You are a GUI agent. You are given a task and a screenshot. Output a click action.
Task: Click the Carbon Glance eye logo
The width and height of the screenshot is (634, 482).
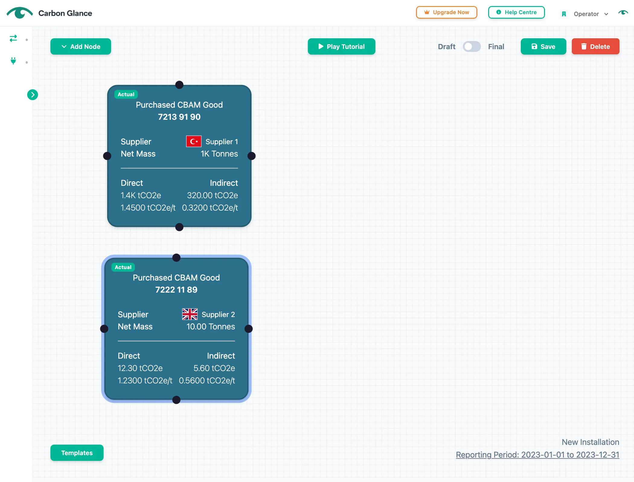click(x=20, y=13)
